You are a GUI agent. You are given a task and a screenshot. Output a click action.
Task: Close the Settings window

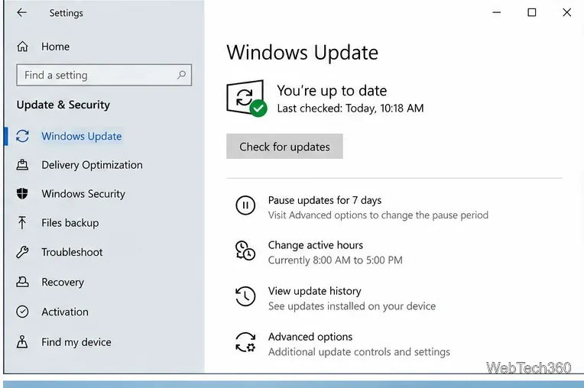567,13
